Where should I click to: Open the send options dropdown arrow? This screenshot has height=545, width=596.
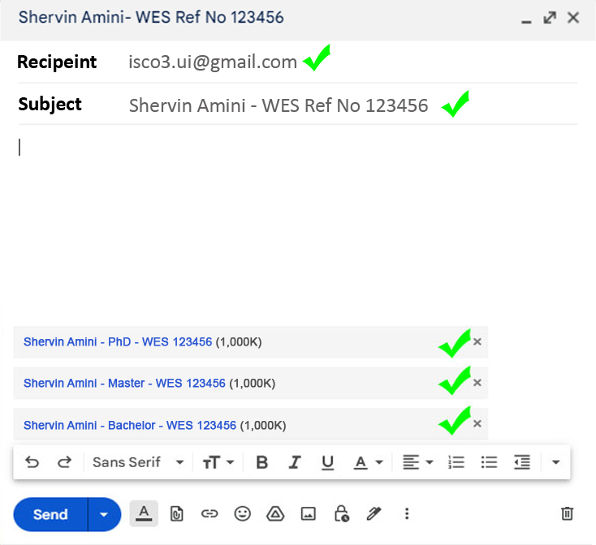pos(104,514)
